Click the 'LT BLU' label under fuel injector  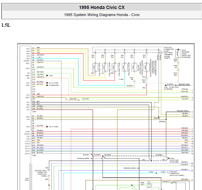[x=121, y=79]
